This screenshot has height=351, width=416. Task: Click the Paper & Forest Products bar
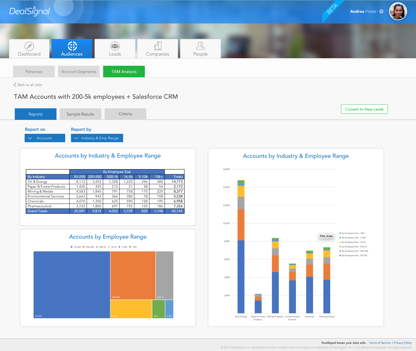(x=258, y=304)
